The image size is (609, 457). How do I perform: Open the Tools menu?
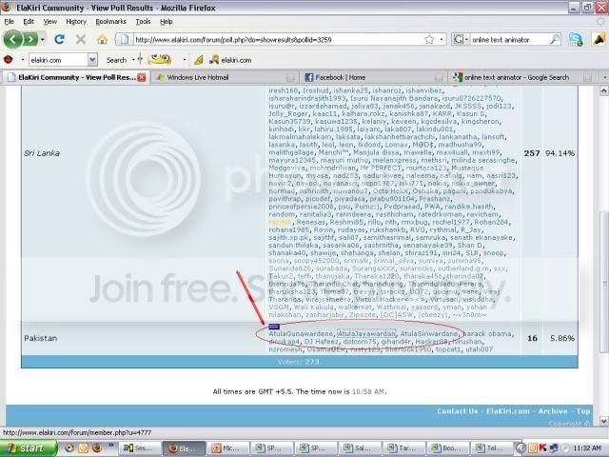(x=144, y=22)
